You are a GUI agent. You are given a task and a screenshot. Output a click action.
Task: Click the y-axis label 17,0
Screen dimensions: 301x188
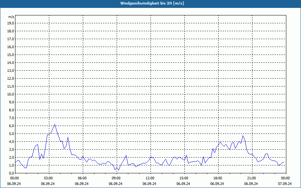(x=11, y=39)
